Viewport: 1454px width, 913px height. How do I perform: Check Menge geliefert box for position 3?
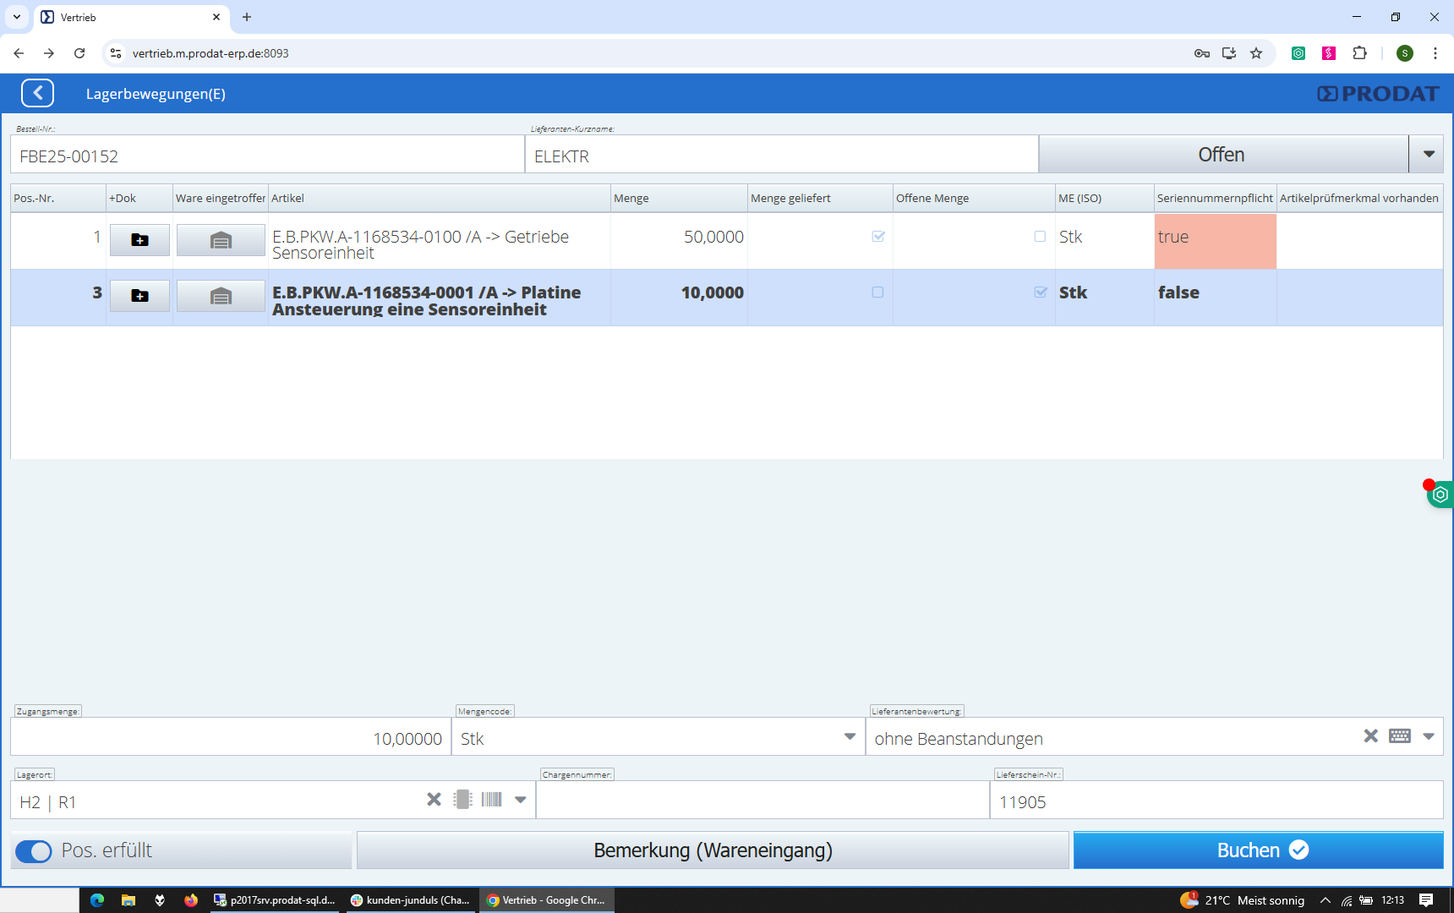877,292
